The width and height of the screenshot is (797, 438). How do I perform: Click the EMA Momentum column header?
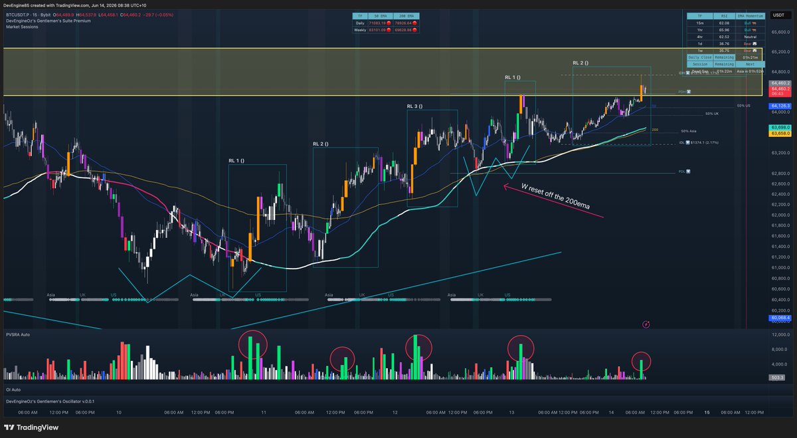point(749,15)
